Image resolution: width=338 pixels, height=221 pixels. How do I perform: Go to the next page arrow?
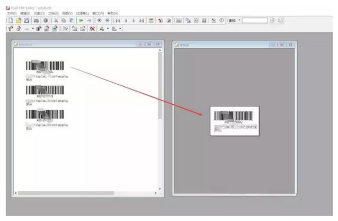(x=134, y=20)
